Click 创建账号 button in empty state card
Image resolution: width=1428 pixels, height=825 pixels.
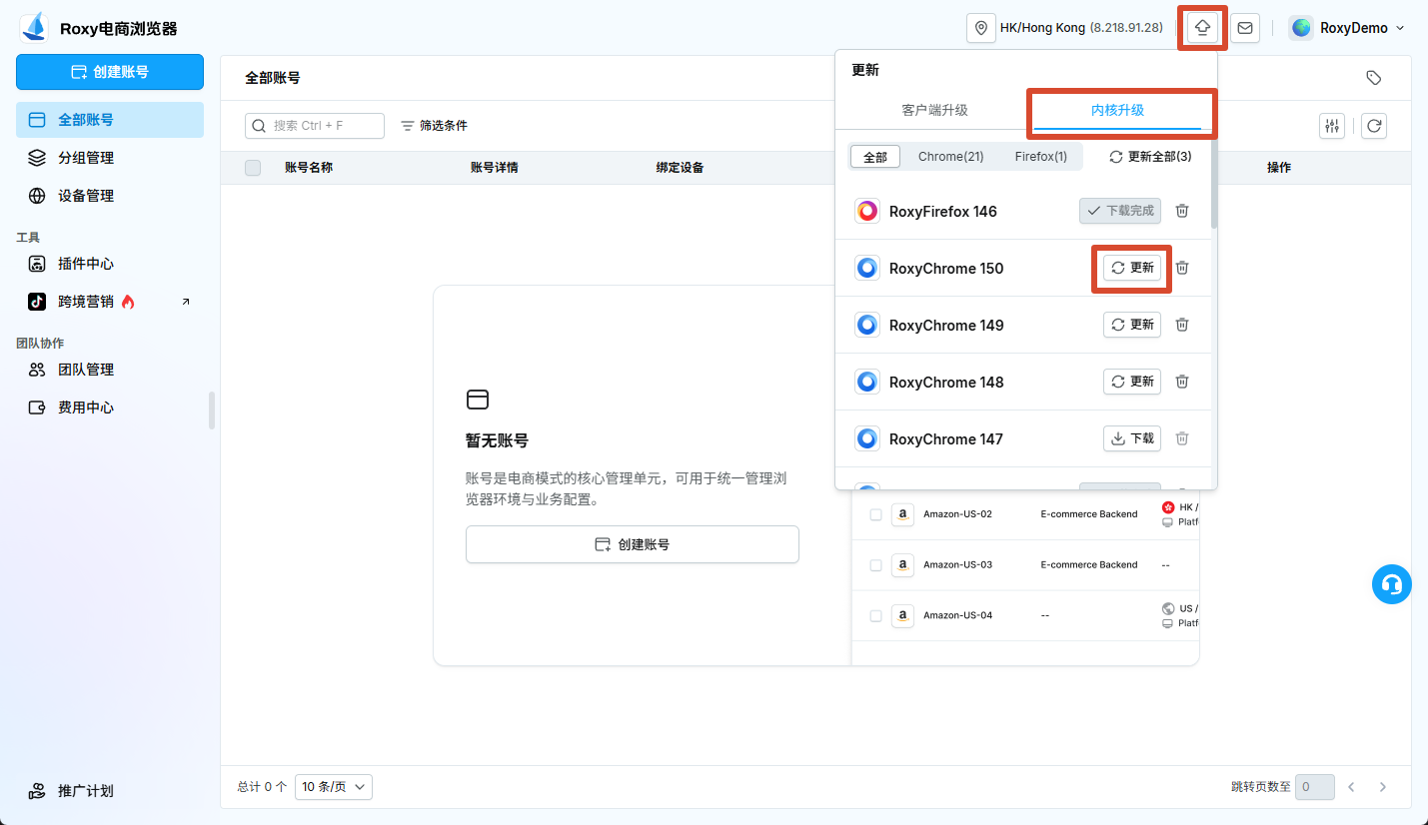click(633, 544)
